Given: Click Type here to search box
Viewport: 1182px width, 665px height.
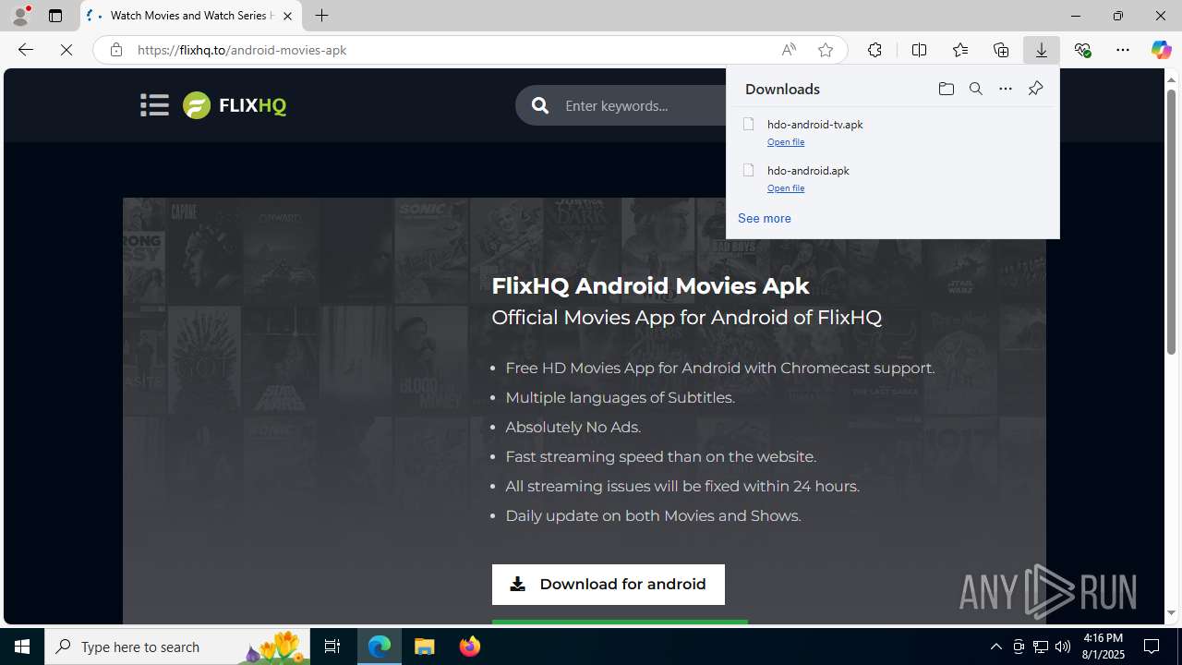Looking at the screenshot, I should (x=177, y=647).
